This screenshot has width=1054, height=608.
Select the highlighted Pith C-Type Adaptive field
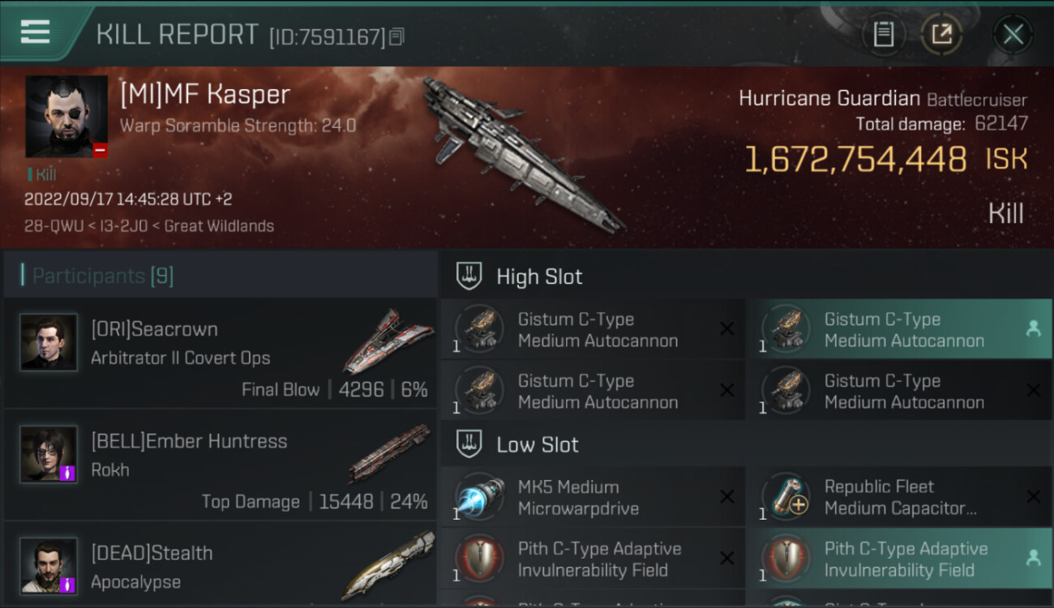coord(898,559)
